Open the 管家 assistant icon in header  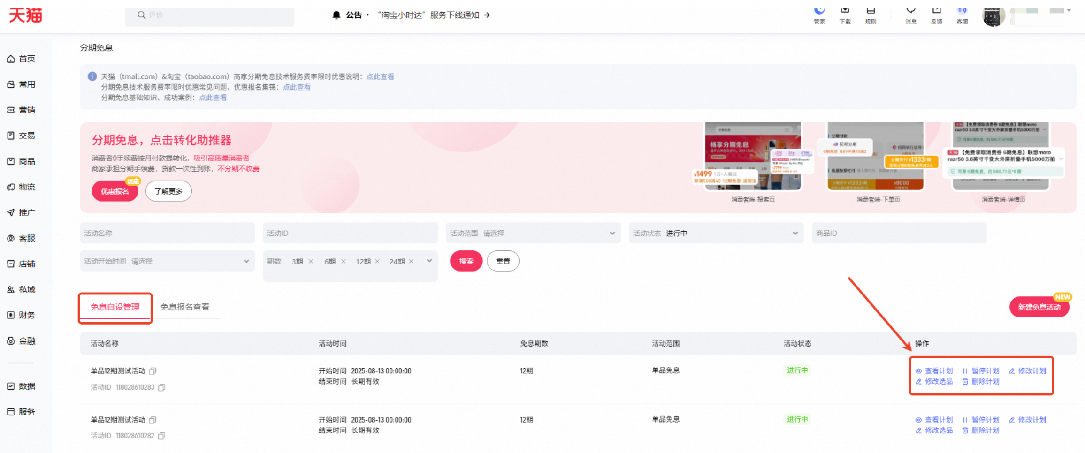(x=819, y=11)
